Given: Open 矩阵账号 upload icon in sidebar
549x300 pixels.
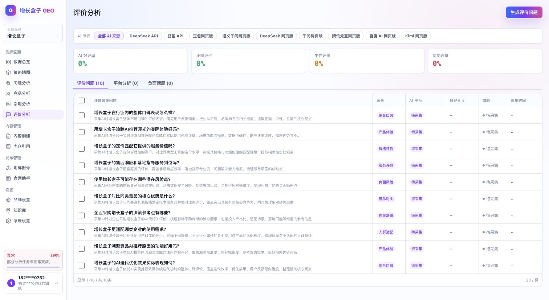Looking at the screenshot, I should [x=8, y=168].
